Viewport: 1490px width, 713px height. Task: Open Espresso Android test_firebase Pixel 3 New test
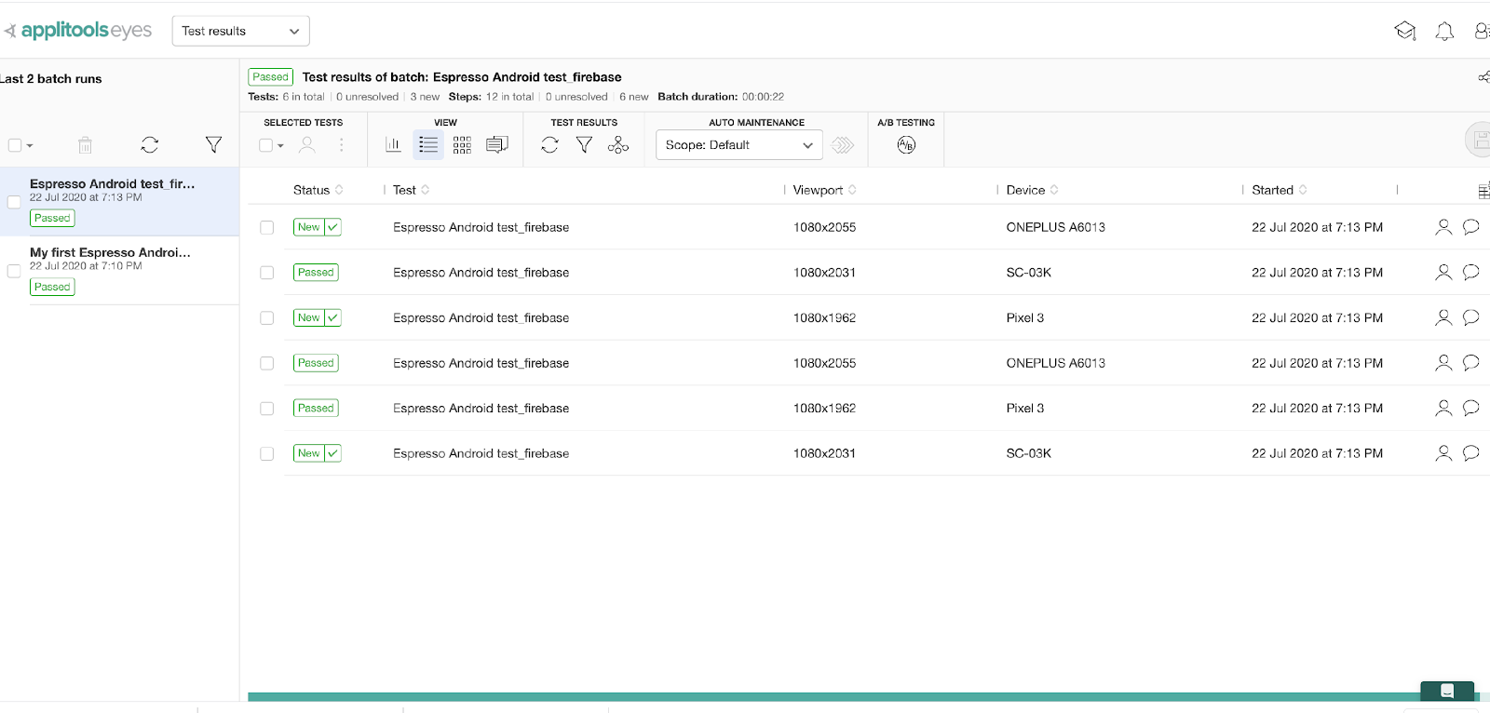(481, 317)
